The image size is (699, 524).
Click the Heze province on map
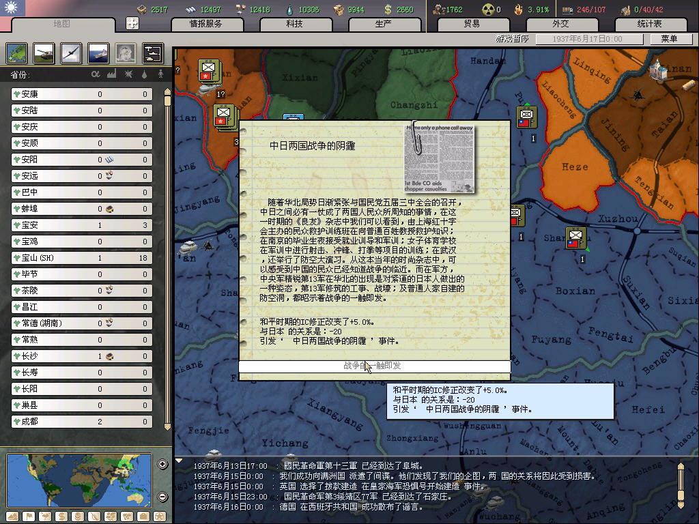tap(574, 166)
